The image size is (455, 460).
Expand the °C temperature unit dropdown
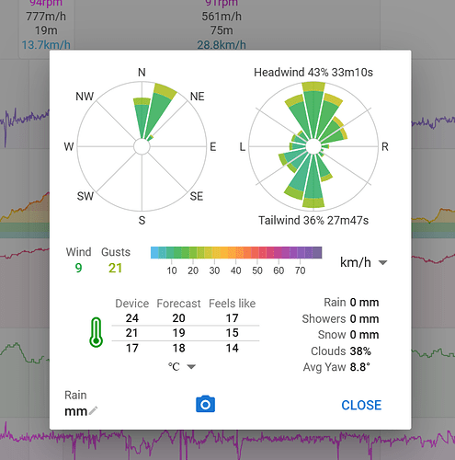(182, 366)
